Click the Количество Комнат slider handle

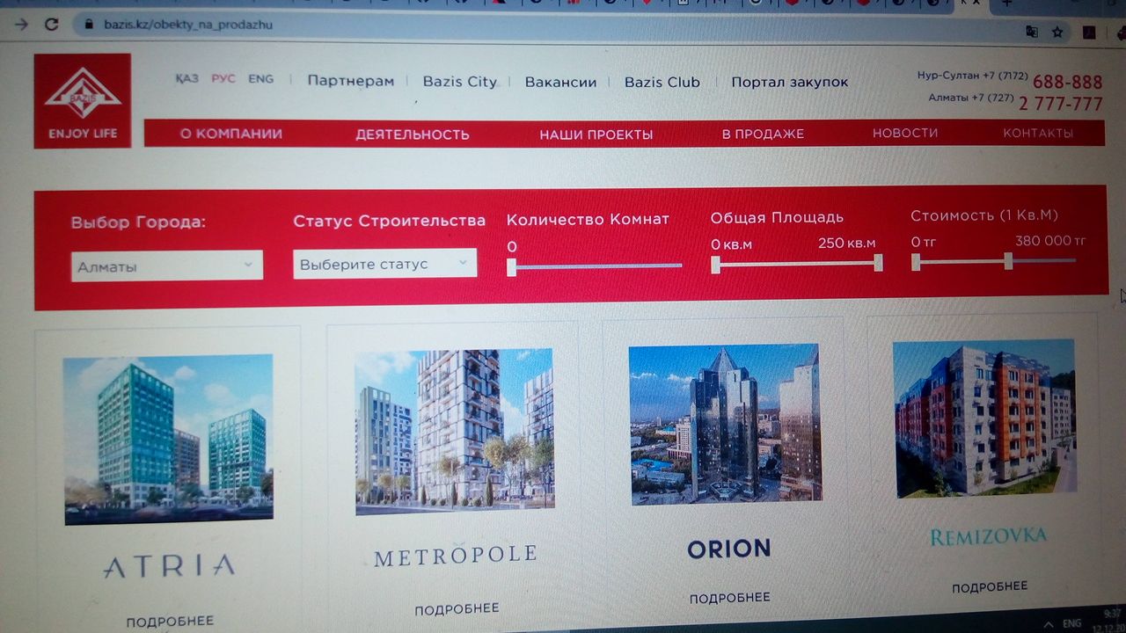click(x=511, y=266)
